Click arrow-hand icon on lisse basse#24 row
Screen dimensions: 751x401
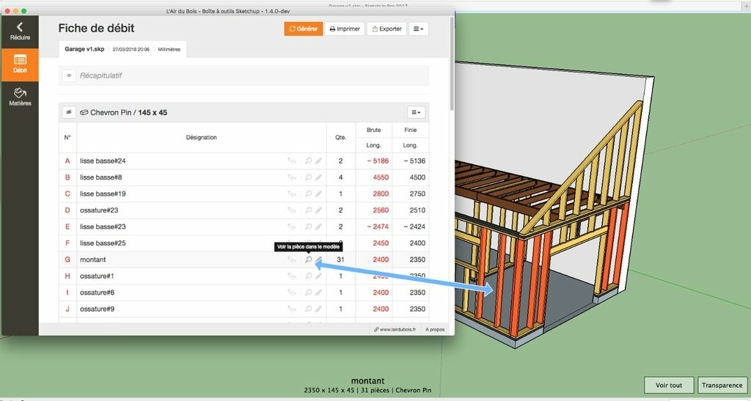click(x=291, y=161)
